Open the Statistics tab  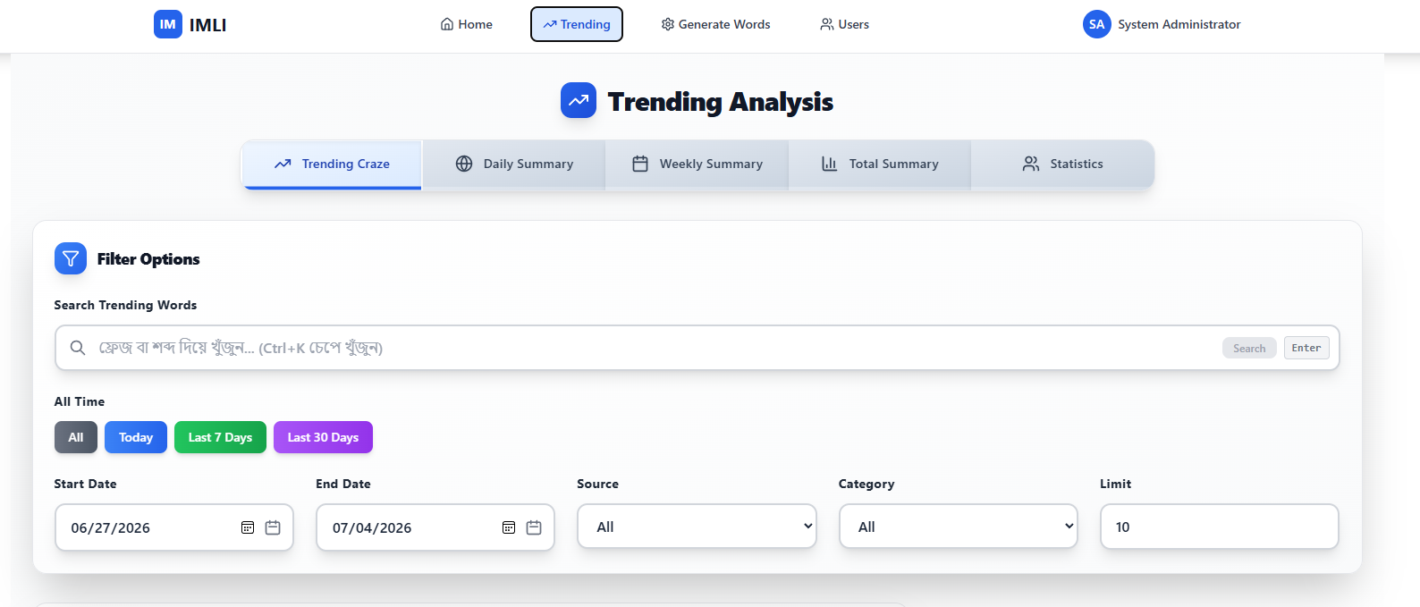tap(1062, 164)
